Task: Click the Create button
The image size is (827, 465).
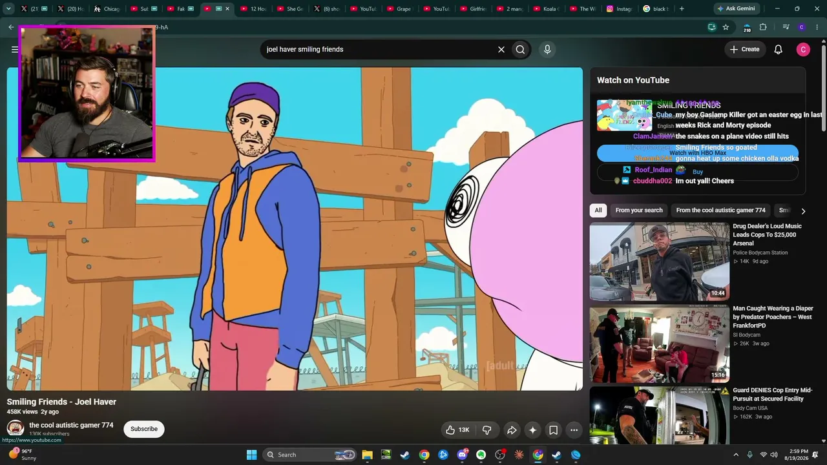Action: tap(745, 50)
